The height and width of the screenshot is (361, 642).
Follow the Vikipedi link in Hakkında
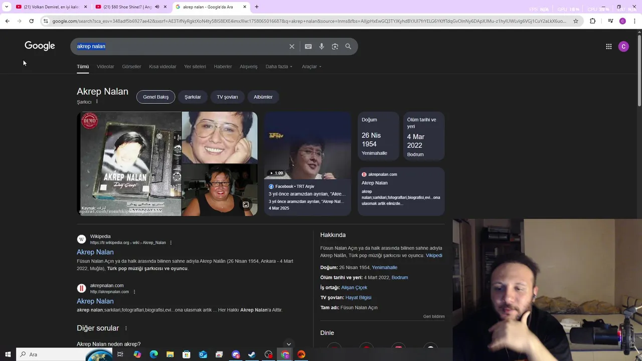tap(434, 256)
